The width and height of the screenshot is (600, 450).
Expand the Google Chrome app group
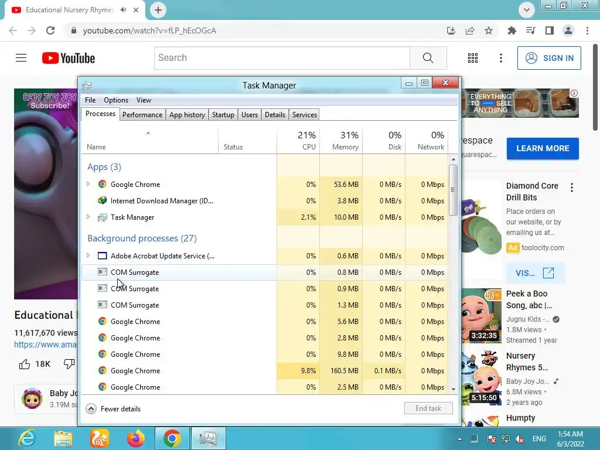88,184
